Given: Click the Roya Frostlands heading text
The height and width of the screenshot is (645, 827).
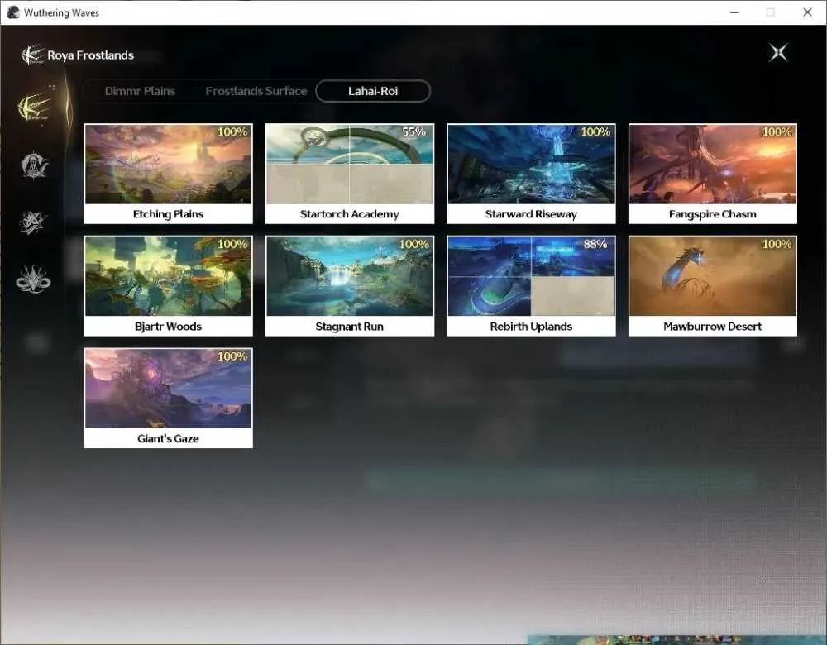Looking at the screenshot, I should pos(91,55).
